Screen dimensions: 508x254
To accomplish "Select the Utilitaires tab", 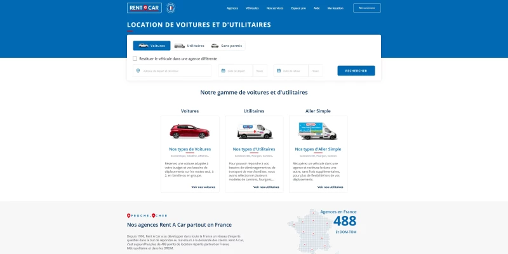I will [x=189, y=46].
